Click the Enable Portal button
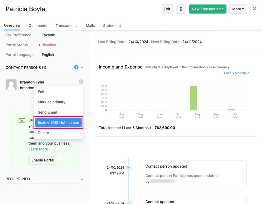This screenshot has height=204, width=262. 43,160
